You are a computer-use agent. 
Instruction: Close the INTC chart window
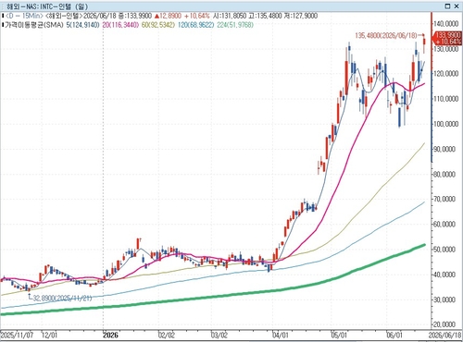[457, 6]
